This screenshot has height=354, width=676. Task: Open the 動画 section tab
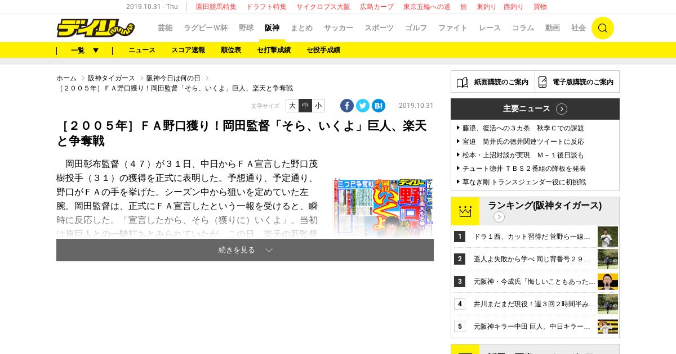pyautogui.click(x=553, y=28)
